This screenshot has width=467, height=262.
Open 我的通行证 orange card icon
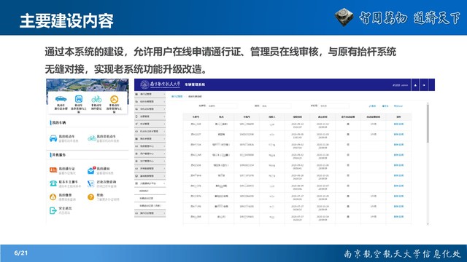point(53,170)
